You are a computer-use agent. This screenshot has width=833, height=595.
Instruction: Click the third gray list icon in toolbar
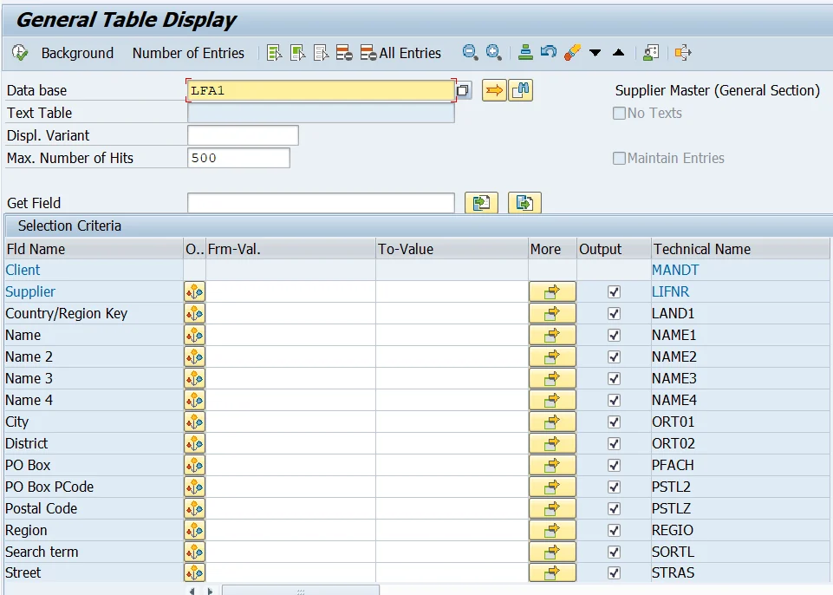click(x=321, y=53)
